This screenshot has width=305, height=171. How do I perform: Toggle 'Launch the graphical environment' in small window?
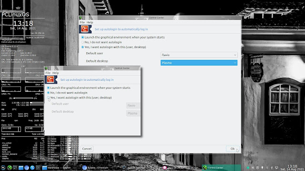pos(49,88)
